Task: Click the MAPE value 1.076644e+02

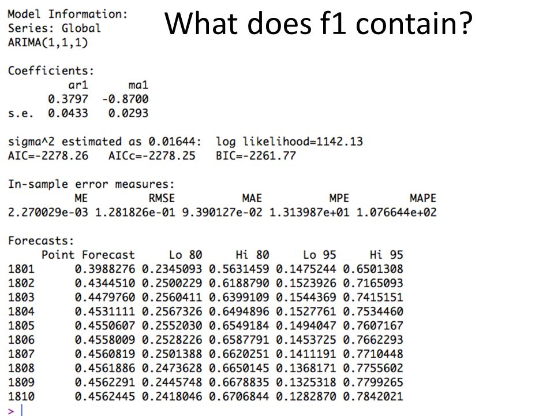Action: click(396, 212)
